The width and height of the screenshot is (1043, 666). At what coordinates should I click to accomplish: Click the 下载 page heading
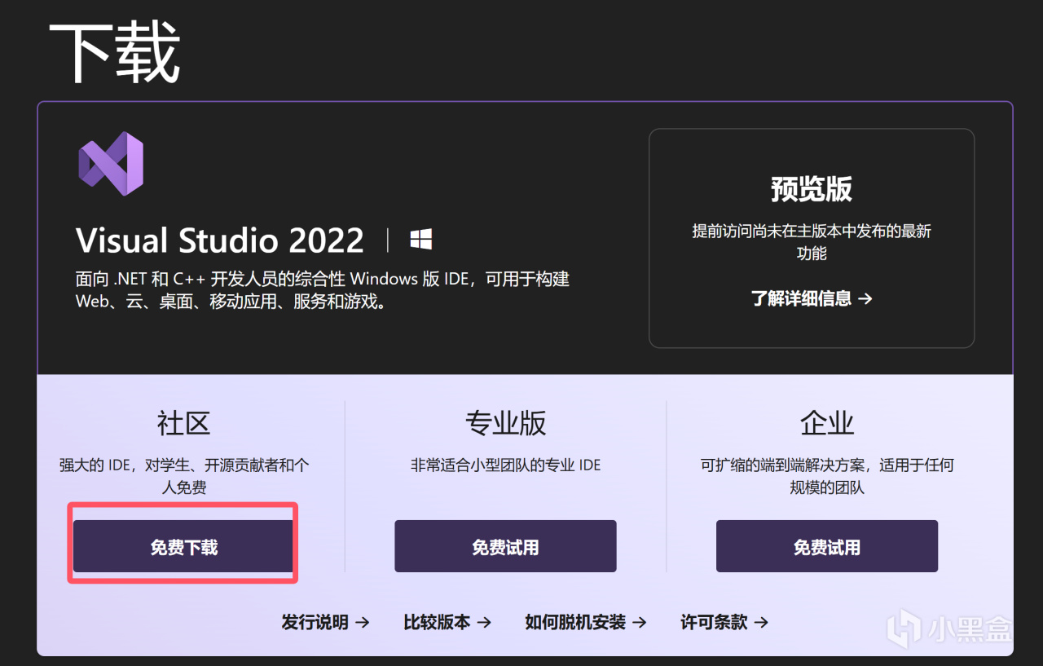[x=115, y=52]
